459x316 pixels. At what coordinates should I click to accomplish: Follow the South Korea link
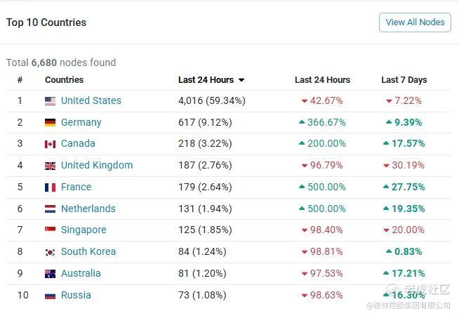pos(88,251)
